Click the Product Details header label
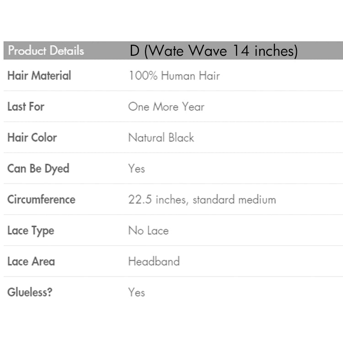The width and height of the screenshot is (343, 343). point(46,51)
